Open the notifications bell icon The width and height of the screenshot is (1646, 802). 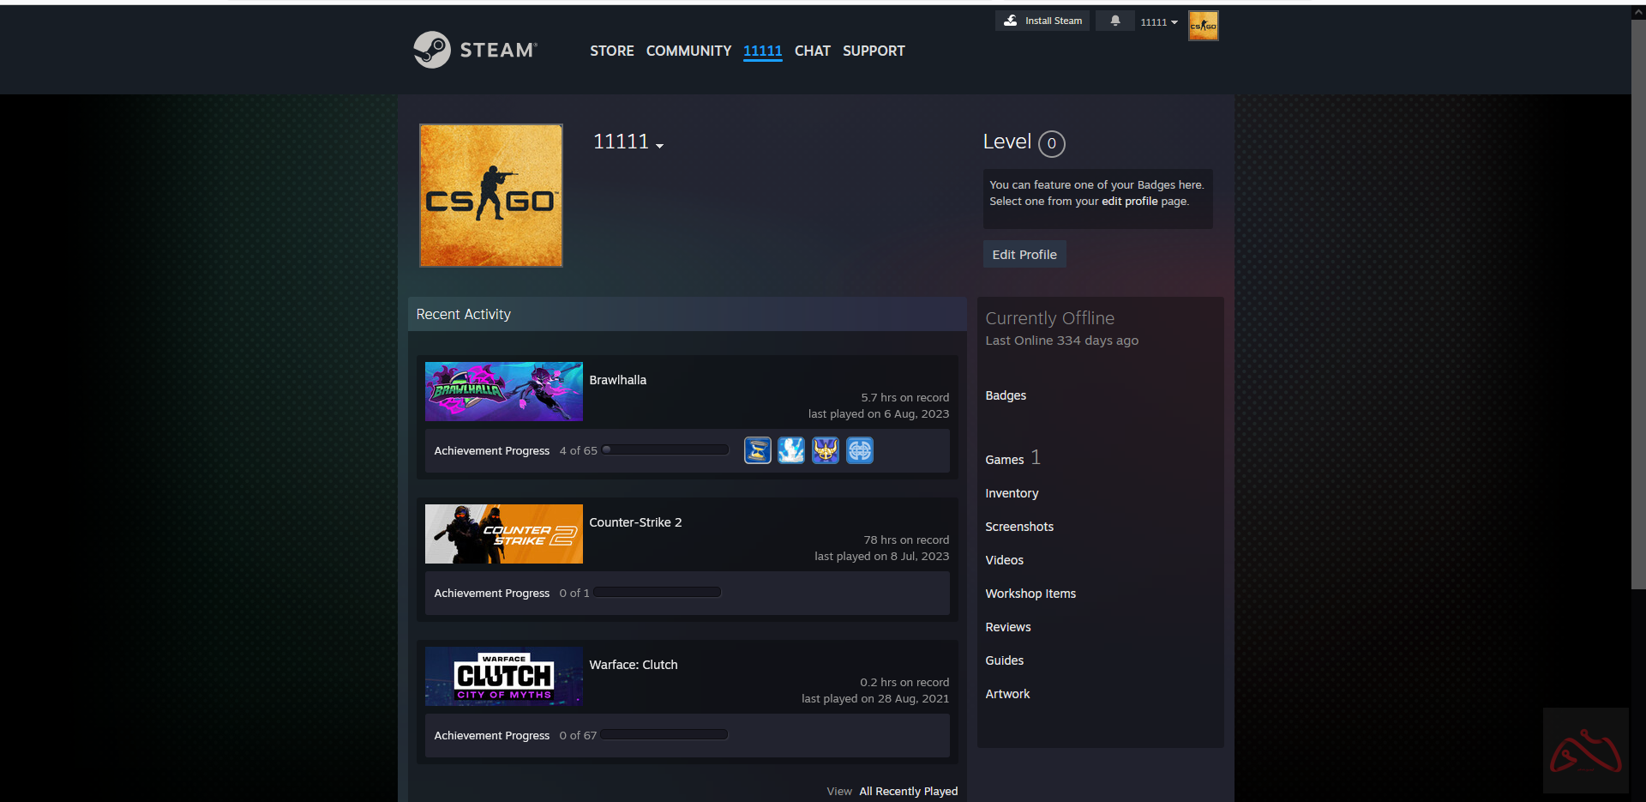coord(1114,21)
